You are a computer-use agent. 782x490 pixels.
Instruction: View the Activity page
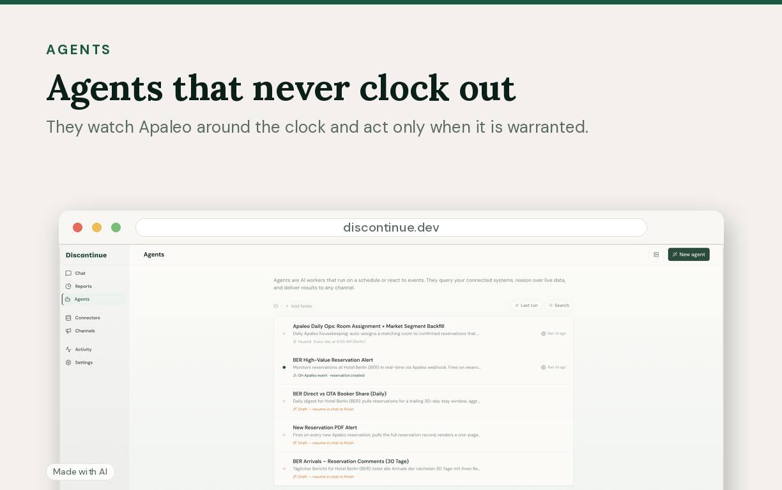tap(94, 350)
